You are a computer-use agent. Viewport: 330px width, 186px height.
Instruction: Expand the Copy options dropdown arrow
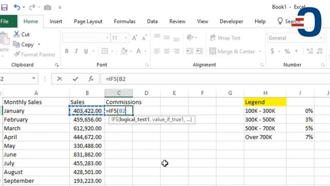tap(39, 44)
